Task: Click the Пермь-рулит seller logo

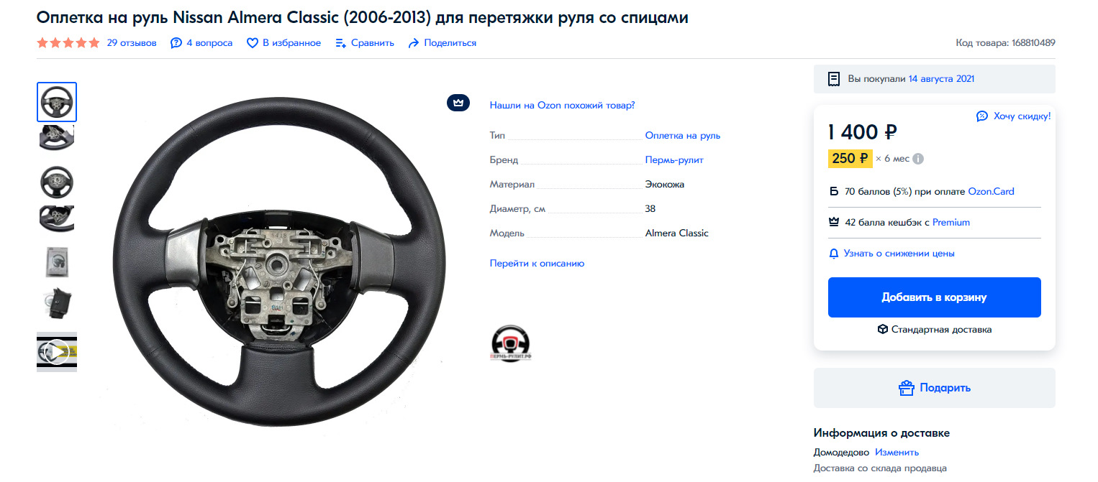Action: 511,343
